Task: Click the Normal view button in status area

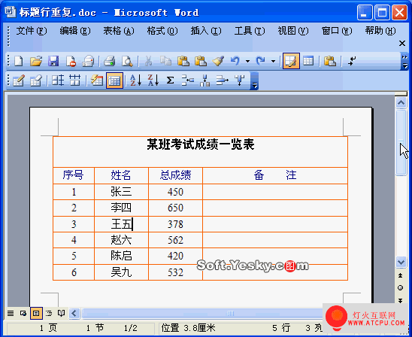Action: click(x=11, y=313)
